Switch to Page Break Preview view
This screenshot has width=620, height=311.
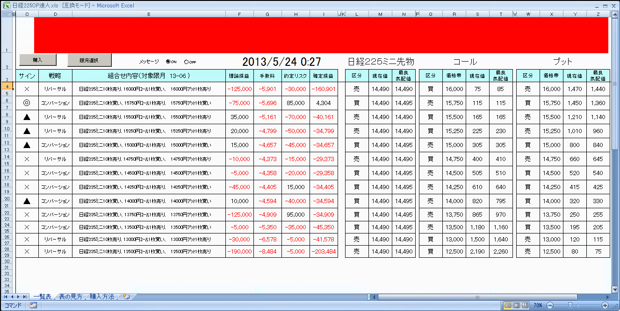point(525,305)
